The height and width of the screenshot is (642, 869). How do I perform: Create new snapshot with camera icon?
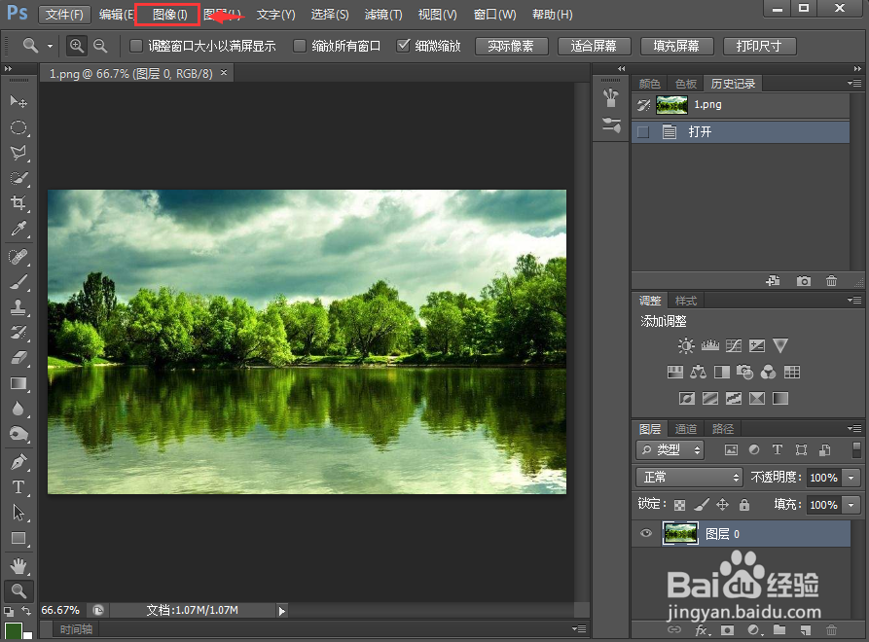pos(803,281)
